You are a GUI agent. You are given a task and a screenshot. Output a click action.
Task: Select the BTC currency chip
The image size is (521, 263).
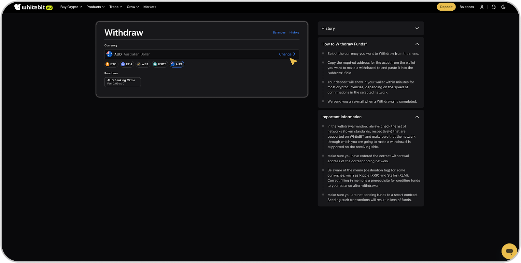[x=111, y=64]
